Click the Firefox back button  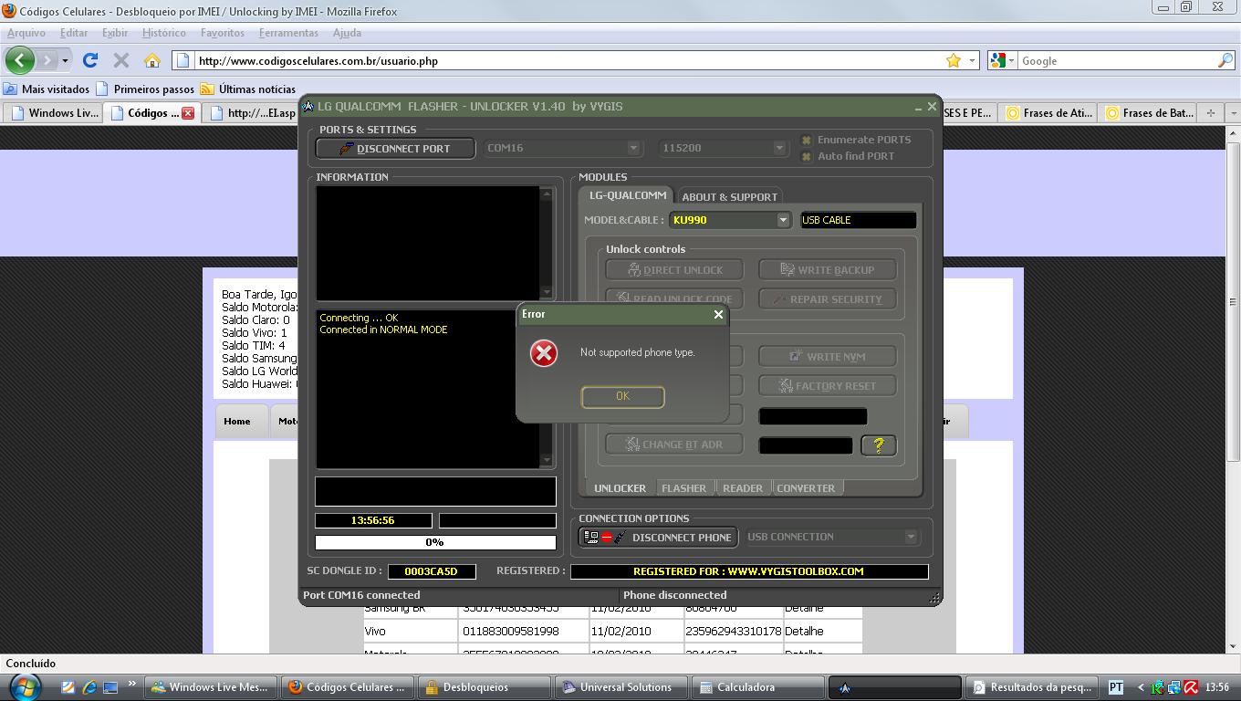click(x=20, y=60)
